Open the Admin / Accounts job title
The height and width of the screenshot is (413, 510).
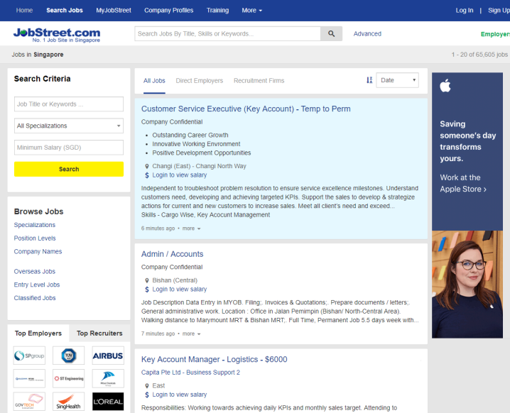(172, 254)
